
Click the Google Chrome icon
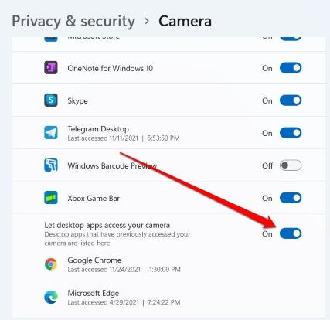51,264
